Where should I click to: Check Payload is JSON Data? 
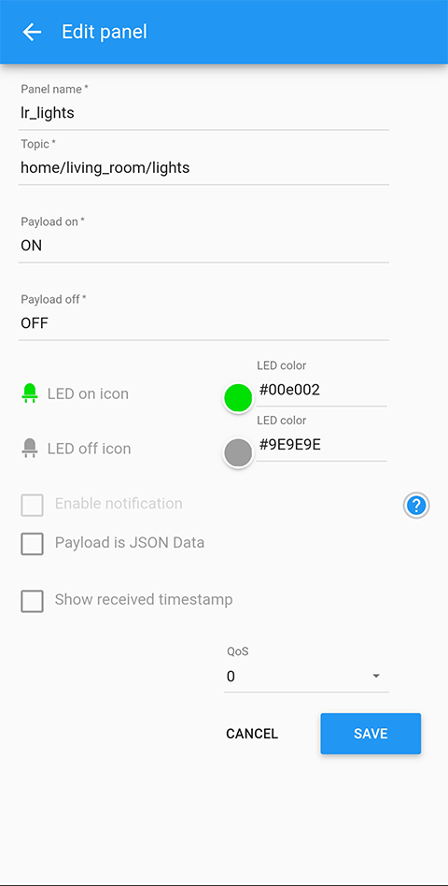(x=32, y=544)
